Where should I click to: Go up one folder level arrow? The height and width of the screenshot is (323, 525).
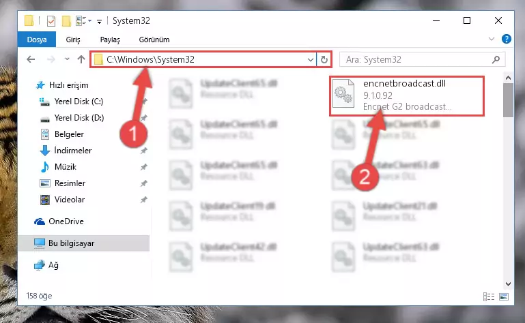pos(81,59)
